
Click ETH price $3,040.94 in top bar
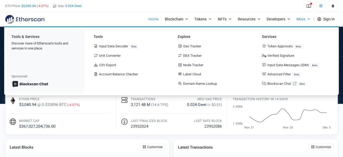(x=28, y=6)
